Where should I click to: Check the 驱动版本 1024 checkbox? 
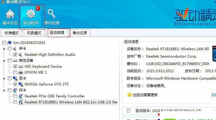pos(128,110)
